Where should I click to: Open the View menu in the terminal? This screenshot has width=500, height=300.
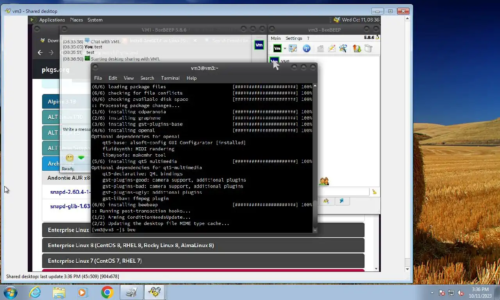[129, 78]
